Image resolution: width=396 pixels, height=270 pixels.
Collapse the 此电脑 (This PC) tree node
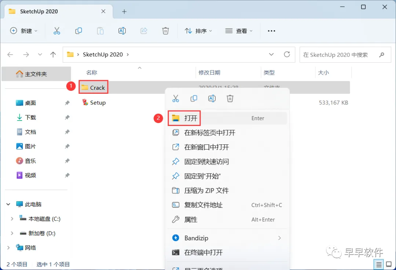[8, 204]
